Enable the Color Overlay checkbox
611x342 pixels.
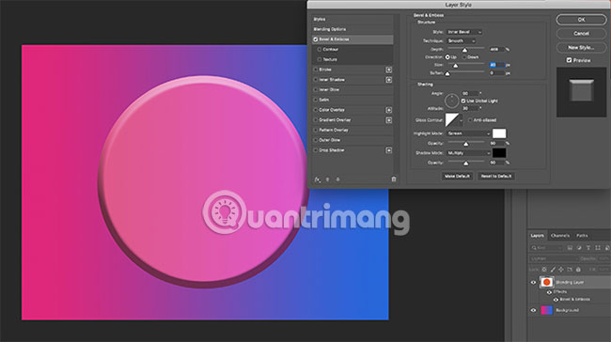point(316,110)
